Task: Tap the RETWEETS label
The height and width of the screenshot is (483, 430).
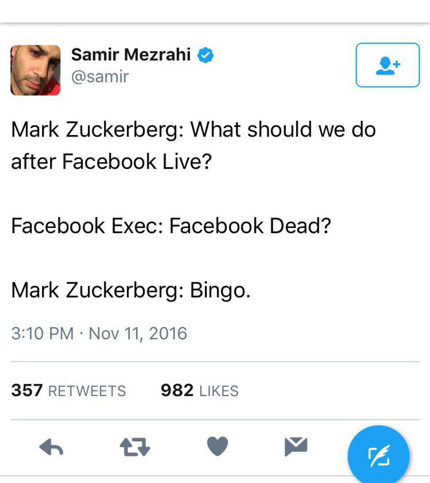Action: pos(87,391)
